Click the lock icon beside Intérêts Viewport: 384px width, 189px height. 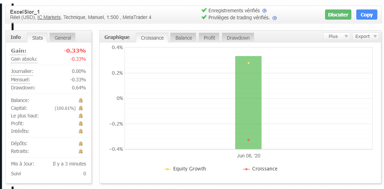[x=81, y=131]
